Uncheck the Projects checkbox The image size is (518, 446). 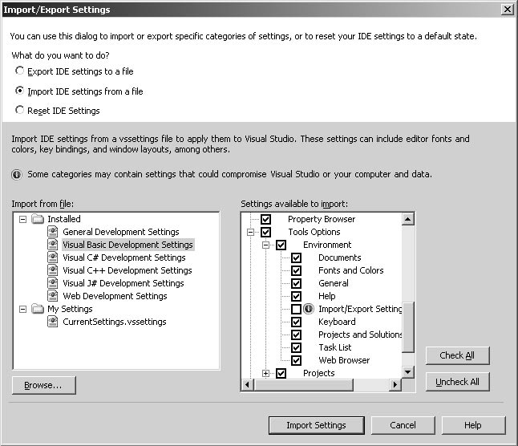pyautogui.click(x=281, y=373)
